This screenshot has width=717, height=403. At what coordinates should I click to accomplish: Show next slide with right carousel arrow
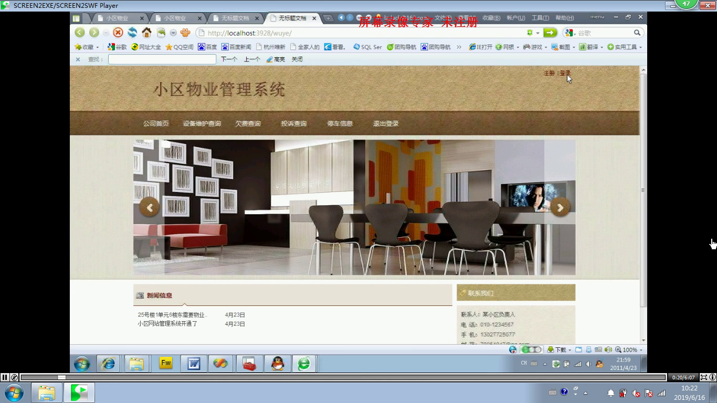tap(560, 207)
